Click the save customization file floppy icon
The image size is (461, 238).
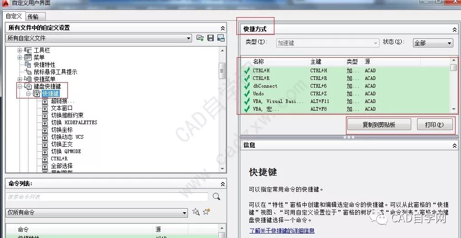(211, 38)
